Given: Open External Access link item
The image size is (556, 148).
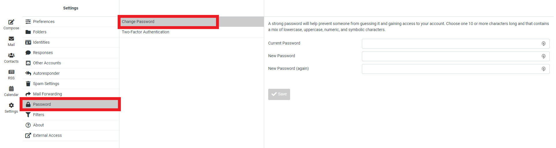Looking at the screenshot, I should [71, 135].
